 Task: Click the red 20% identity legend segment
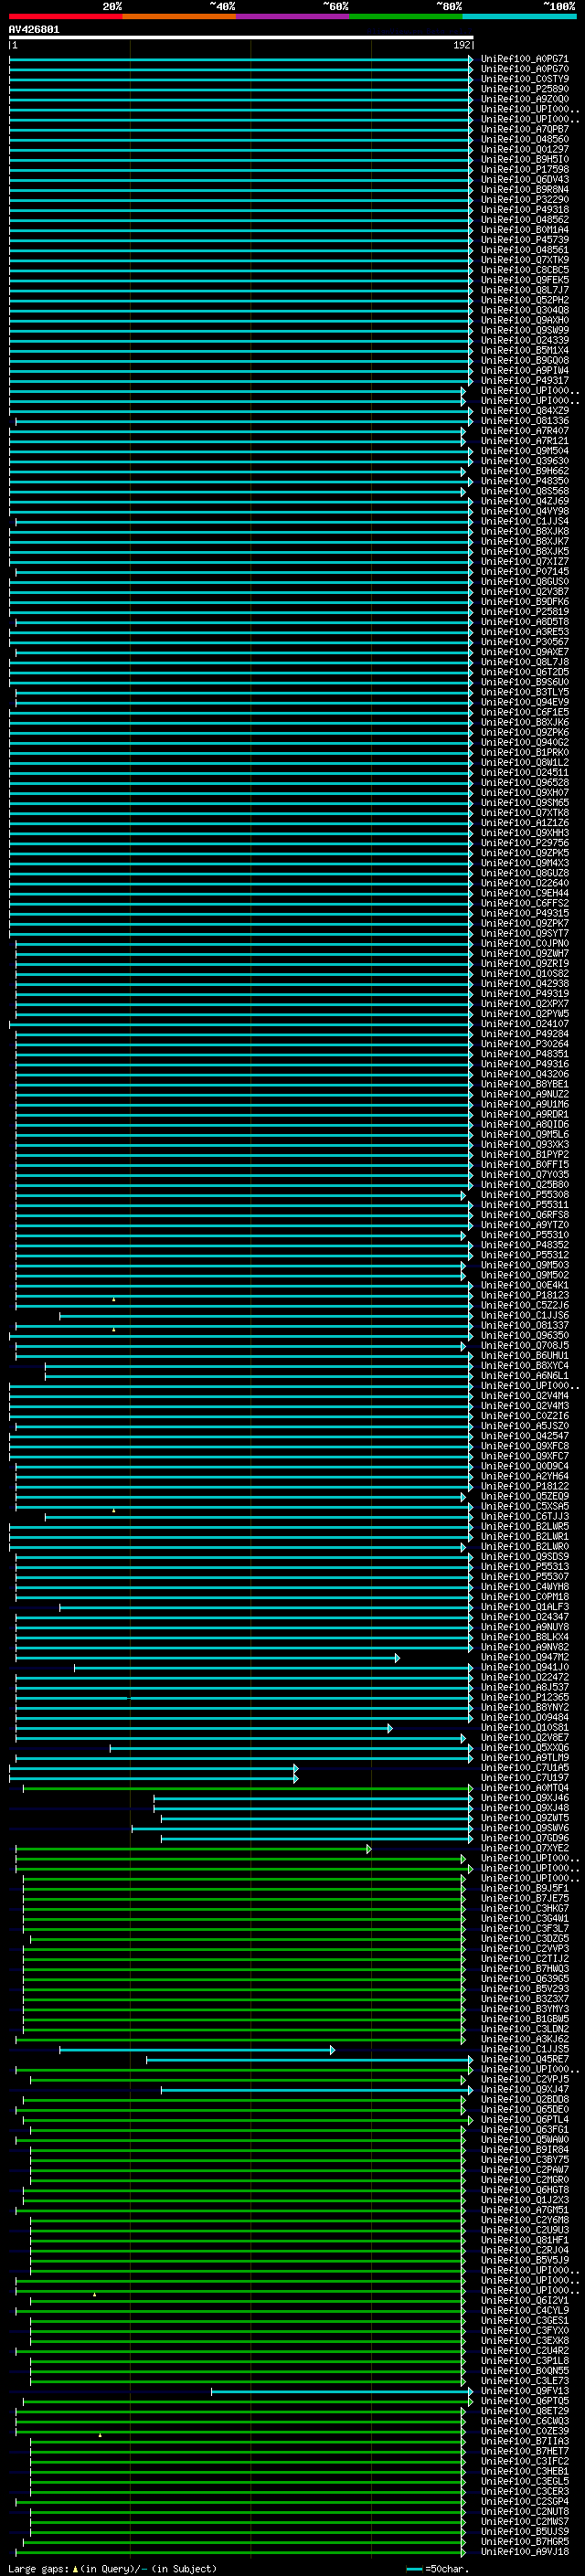coord(65,16)
